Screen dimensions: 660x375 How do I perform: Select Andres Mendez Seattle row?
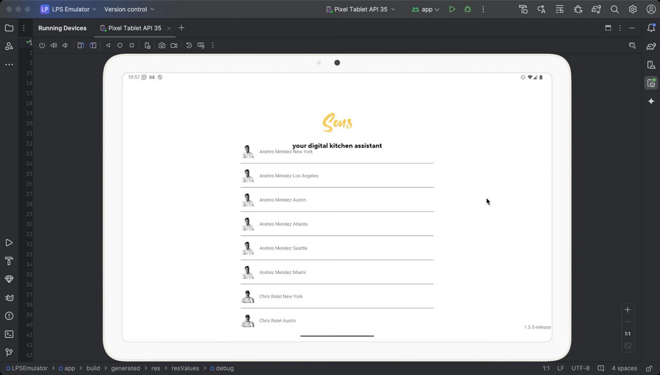(337, 248)
